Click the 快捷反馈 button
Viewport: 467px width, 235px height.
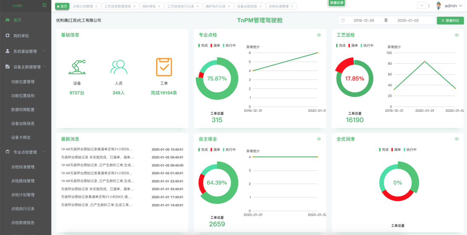pos(337,3)
